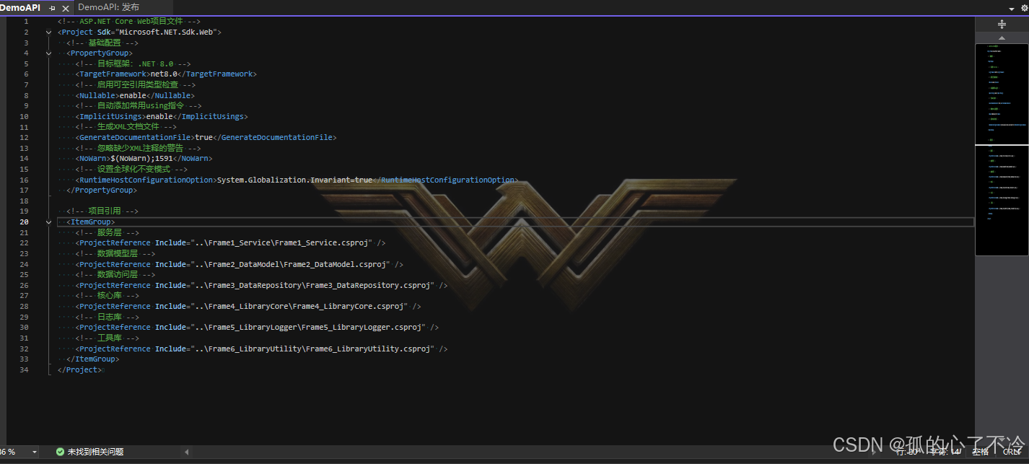Click the Frame4_LibraryCore ProjectReference line
This screenshot has width=1029, height=464.
(248, 306)
